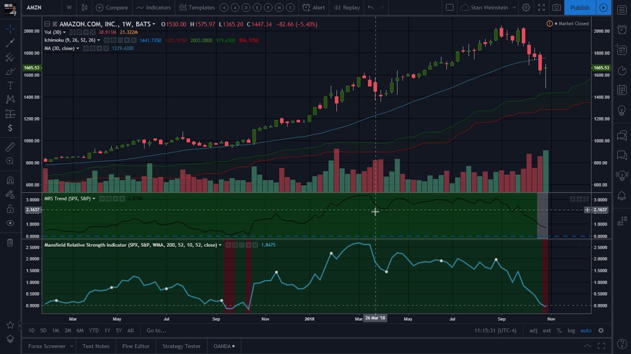Open the lightbulb ideas panel

[622, 111]
